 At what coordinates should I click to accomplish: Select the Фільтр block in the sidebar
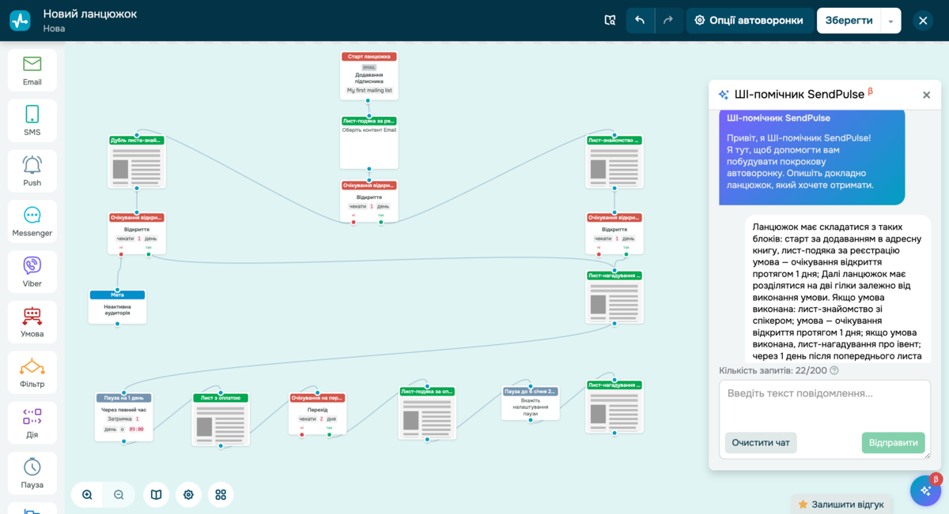(32, 373)
